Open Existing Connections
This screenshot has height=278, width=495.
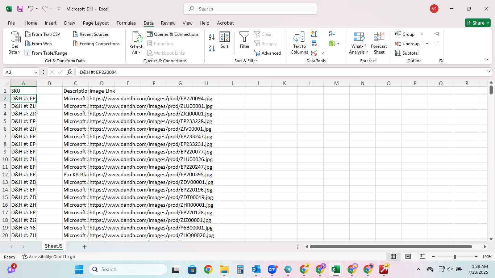[96, 43]
